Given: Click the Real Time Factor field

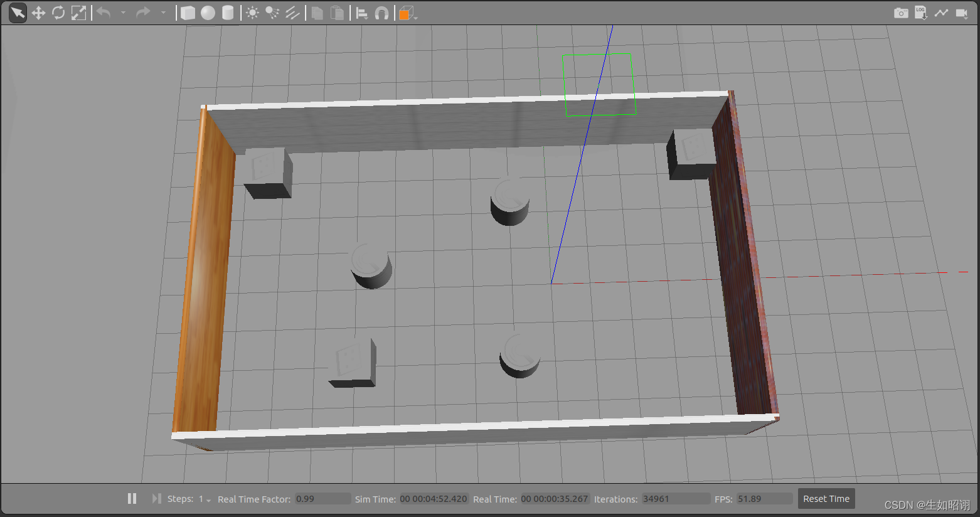Looking at the screenshot, I should click(x=322, y=499).
